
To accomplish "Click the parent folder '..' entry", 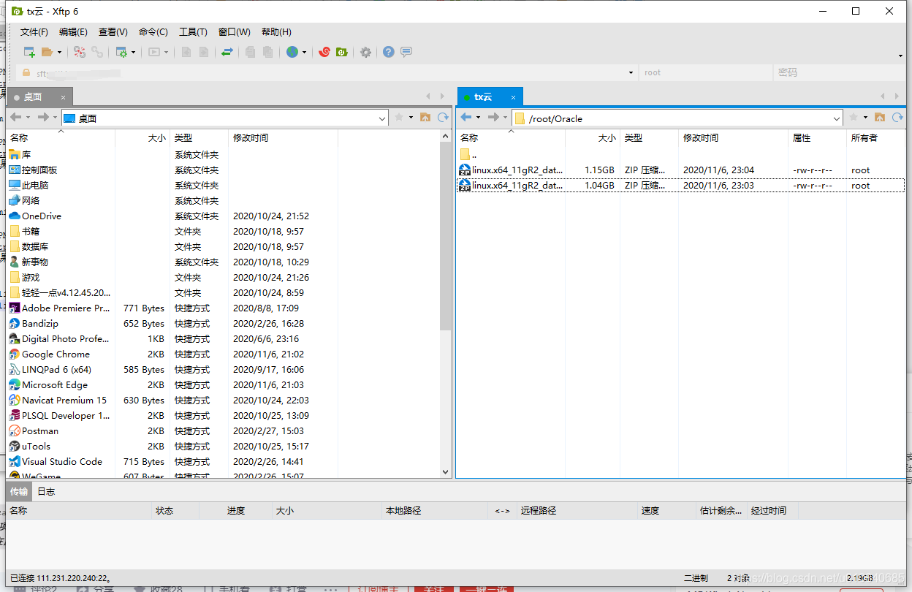I will pos(468,155).
